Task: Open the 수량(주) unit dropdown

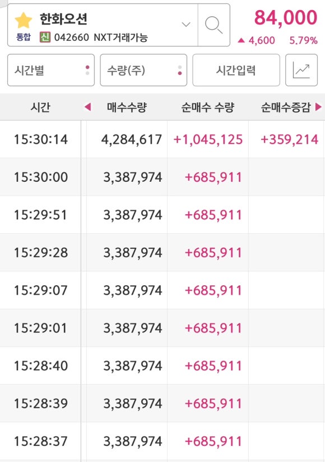Action: pos(143,70)
